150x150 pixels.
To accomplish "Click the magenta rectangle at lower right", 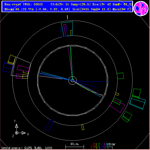I will 117,106.
